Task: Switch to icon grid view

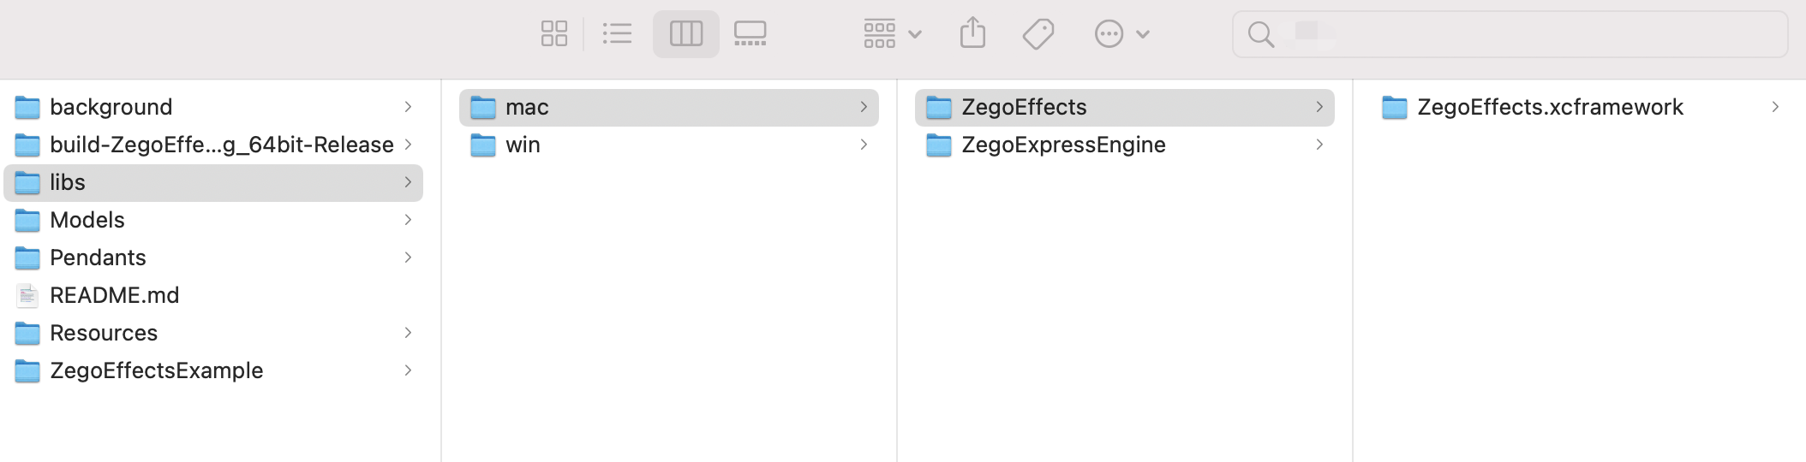Action: (554, 34)
